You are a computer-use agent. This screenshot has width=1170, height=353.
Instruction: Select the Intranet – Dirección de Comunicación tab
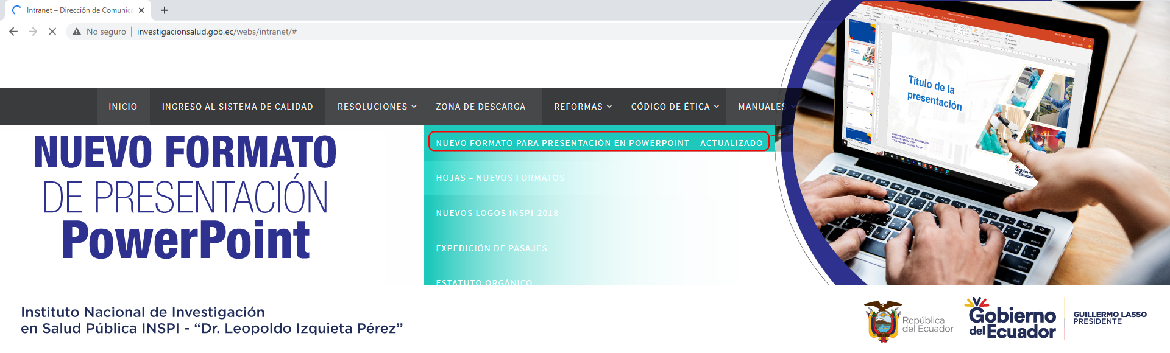(78, 10)
